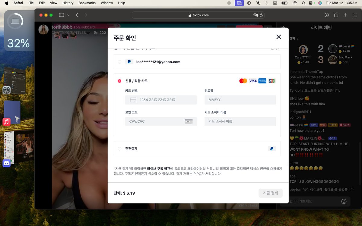
Task: Open the View menu
Action: click(x=54, y=3)
